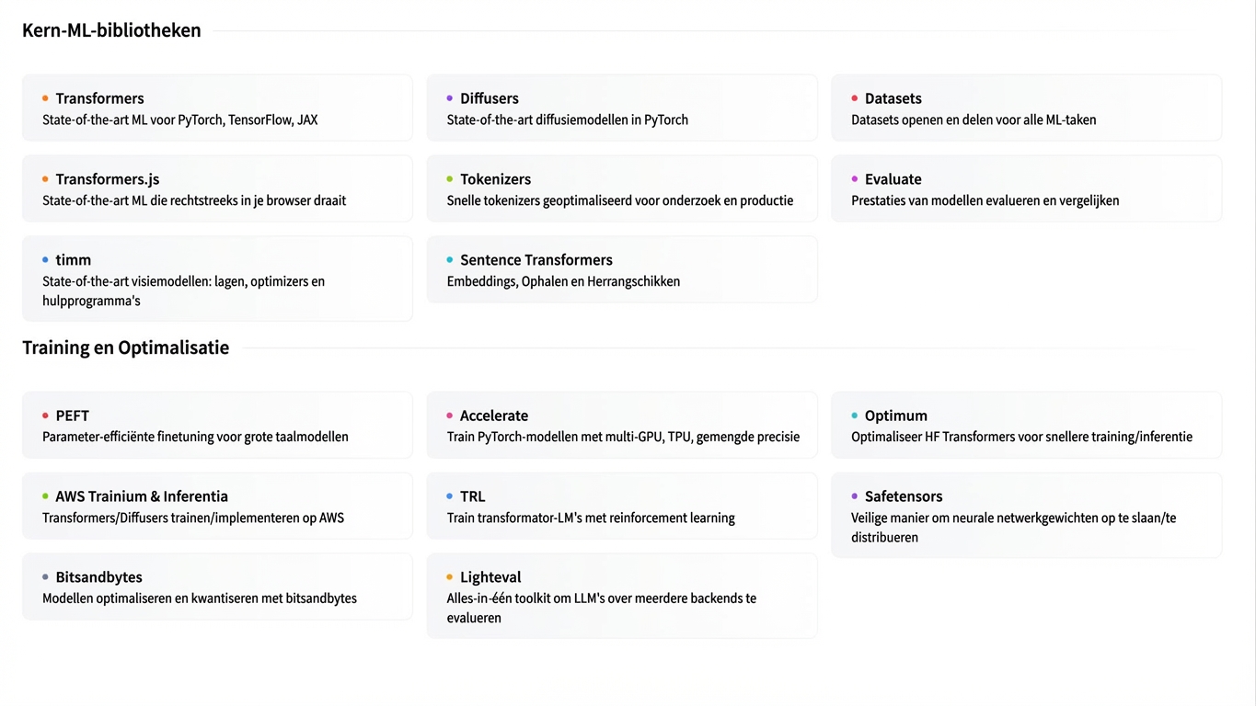Click the Accelerate library card
Screen dimensions: 1256x706
click(x=622, y=425)
